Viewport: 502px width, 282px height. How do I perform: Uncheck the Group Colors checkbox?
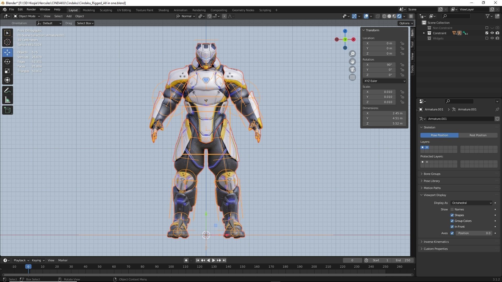point(452,221)
